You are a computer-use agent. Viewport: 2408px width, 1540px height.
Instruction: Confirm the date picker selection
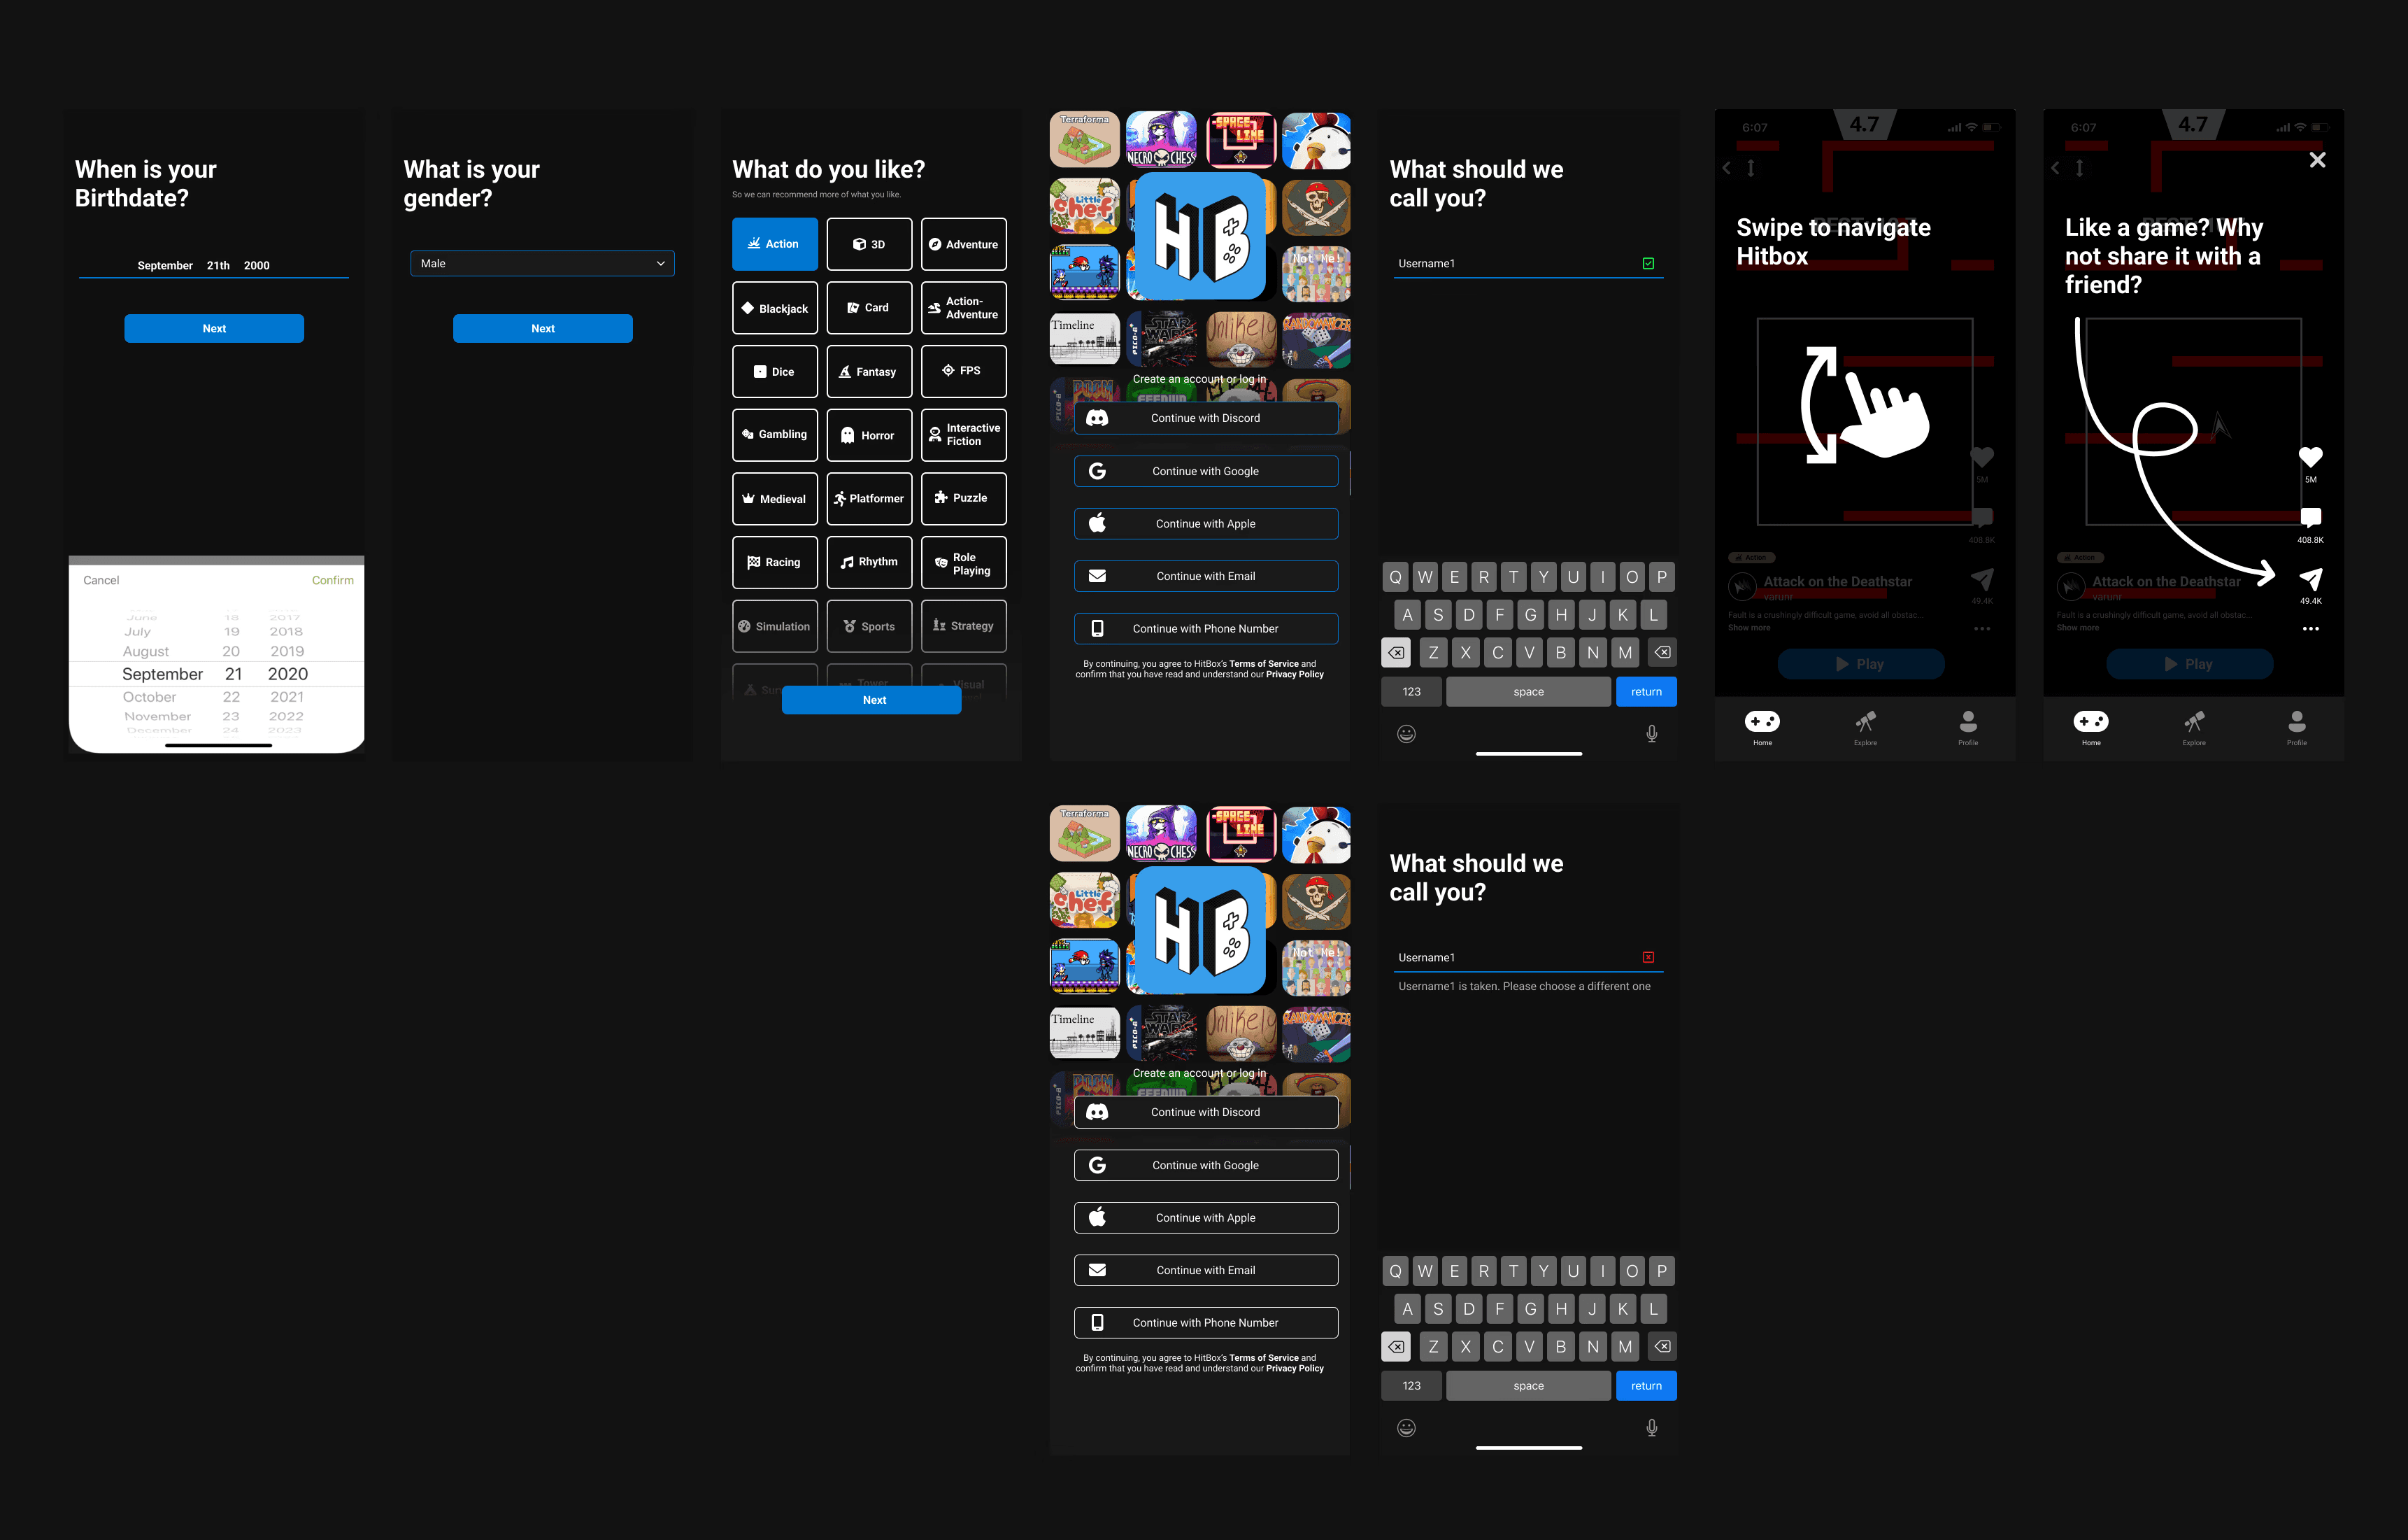tap(332, 580)
